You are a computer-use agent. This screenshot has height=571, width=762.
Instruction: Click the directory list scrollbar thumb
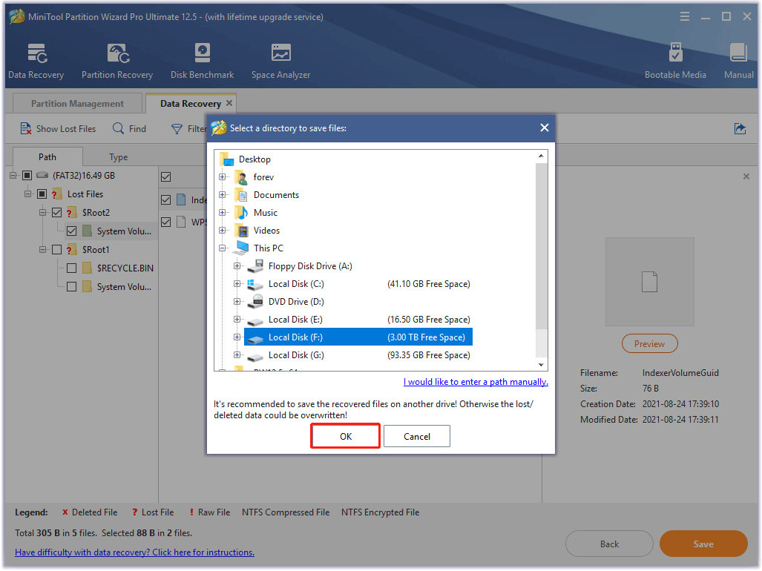(x=542, y=246)
